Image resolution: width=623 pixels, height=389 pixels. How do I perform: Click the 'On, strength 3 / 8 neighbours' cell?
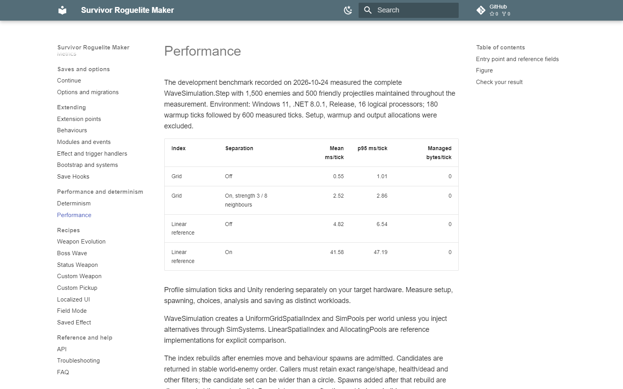246,200
